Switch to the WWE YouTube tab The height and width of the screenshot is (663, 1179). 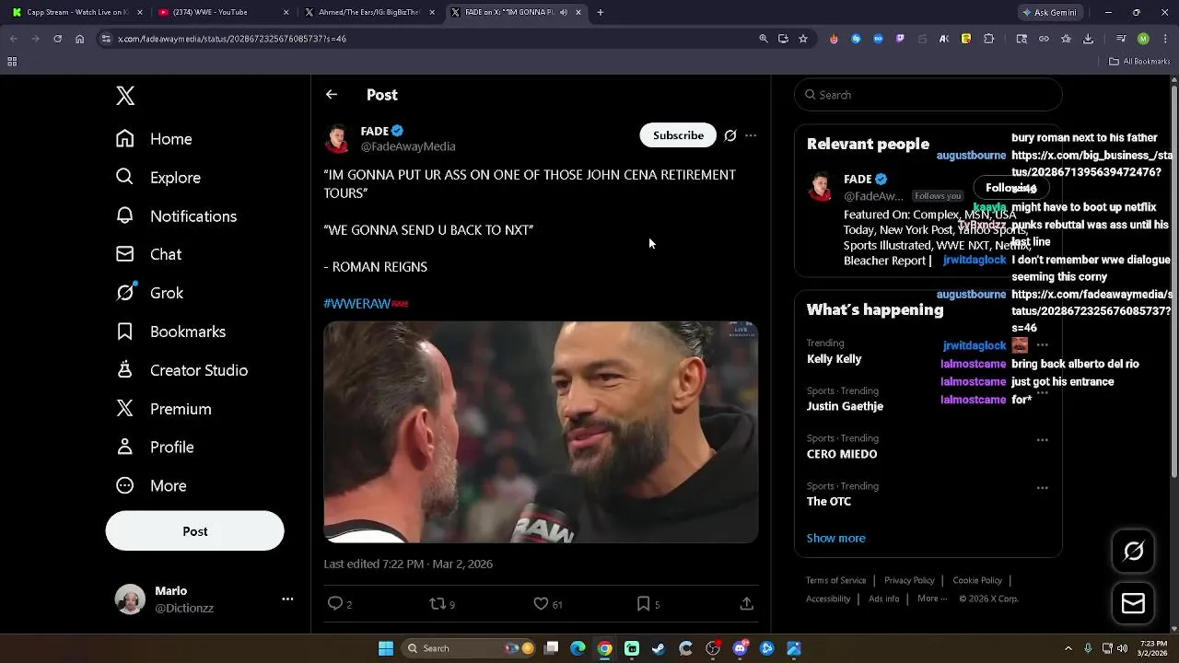(222, 13)
